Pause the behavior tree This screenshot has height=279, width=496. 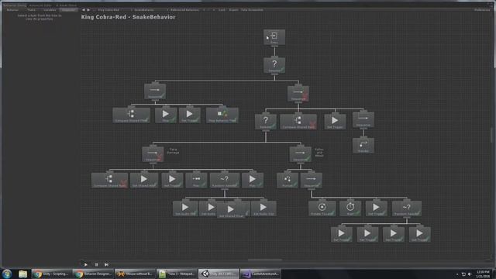(96, 264)
